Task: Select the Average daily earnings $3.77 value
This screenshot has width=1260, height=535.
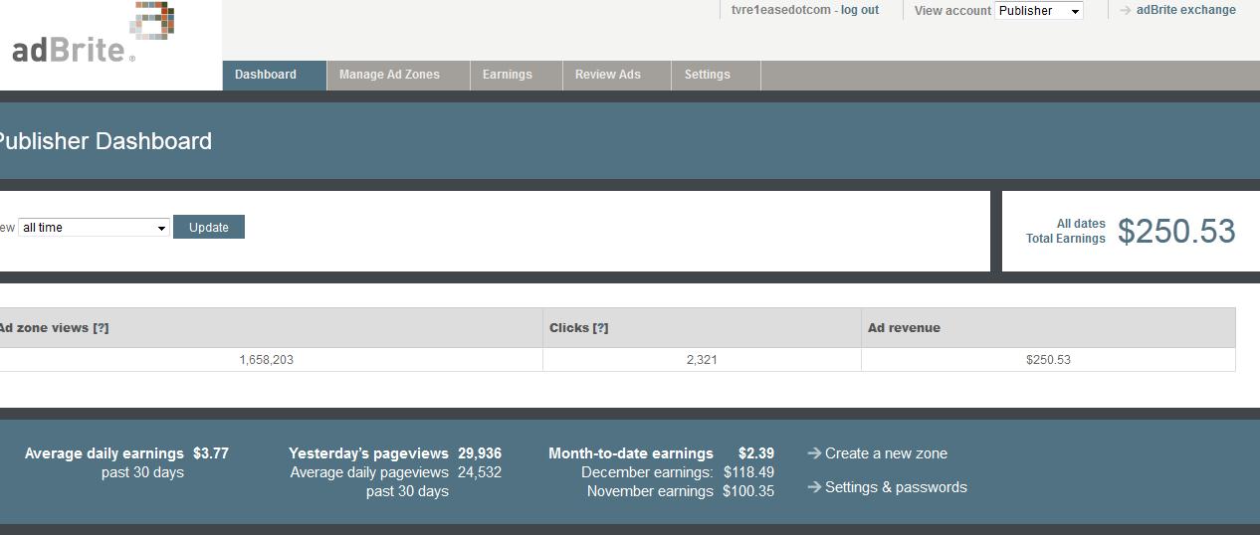Action: tap(211, 453)
